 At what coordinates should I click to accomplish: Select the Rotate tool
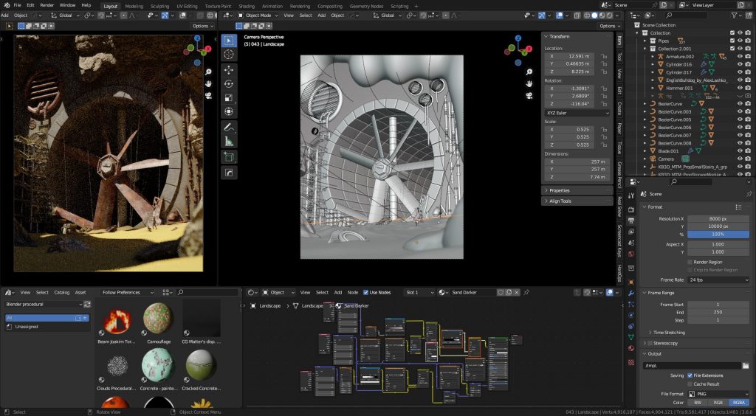(229, 84)
